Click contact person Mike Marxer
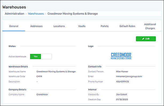Screen dimensions: 164x106 pos(122,72)
